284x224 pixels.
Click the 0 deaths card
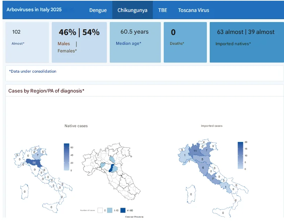click(185, 42)
